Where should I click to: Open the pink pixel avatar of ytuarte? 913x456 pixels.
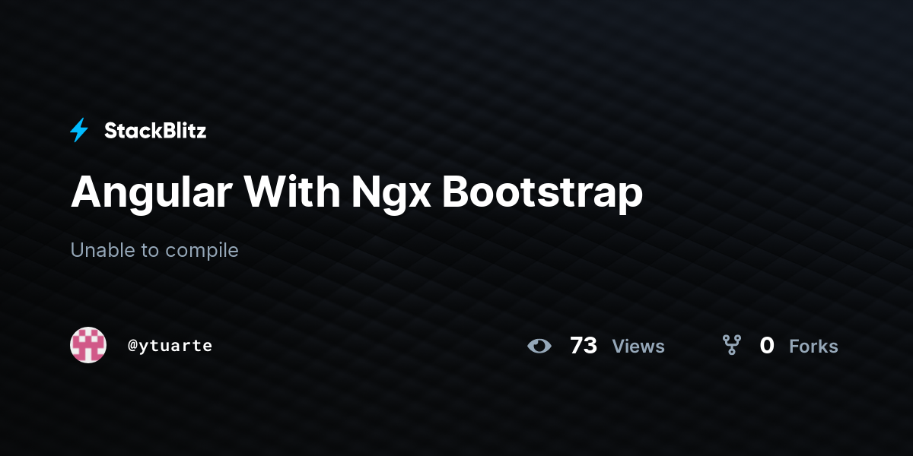point(88,345)
